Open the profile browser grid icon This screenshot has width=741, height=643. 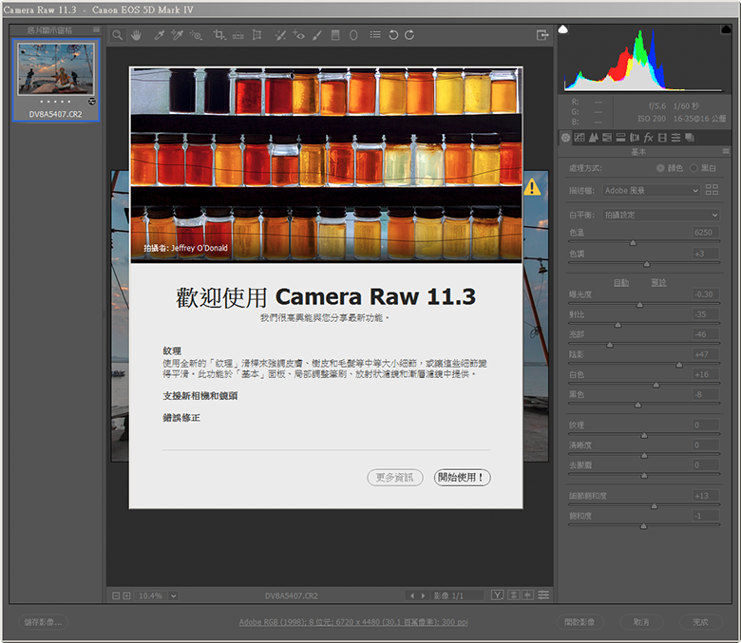point(712,190)
